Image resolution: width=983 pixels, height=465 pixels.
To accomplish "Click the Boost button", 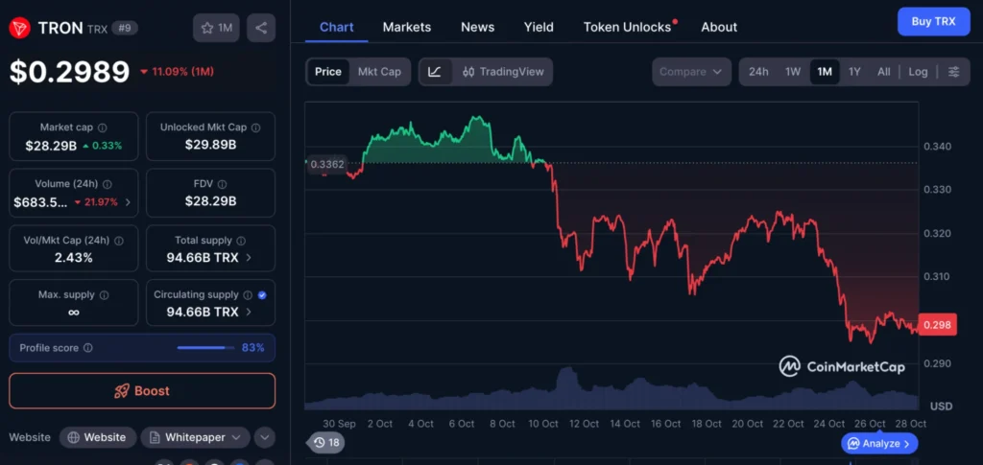I will (142, 391).
